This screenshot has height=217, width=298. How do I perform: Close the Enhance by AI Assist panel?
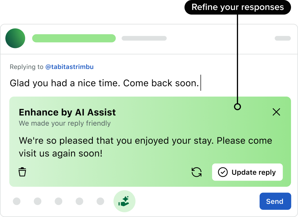point(276,112)
